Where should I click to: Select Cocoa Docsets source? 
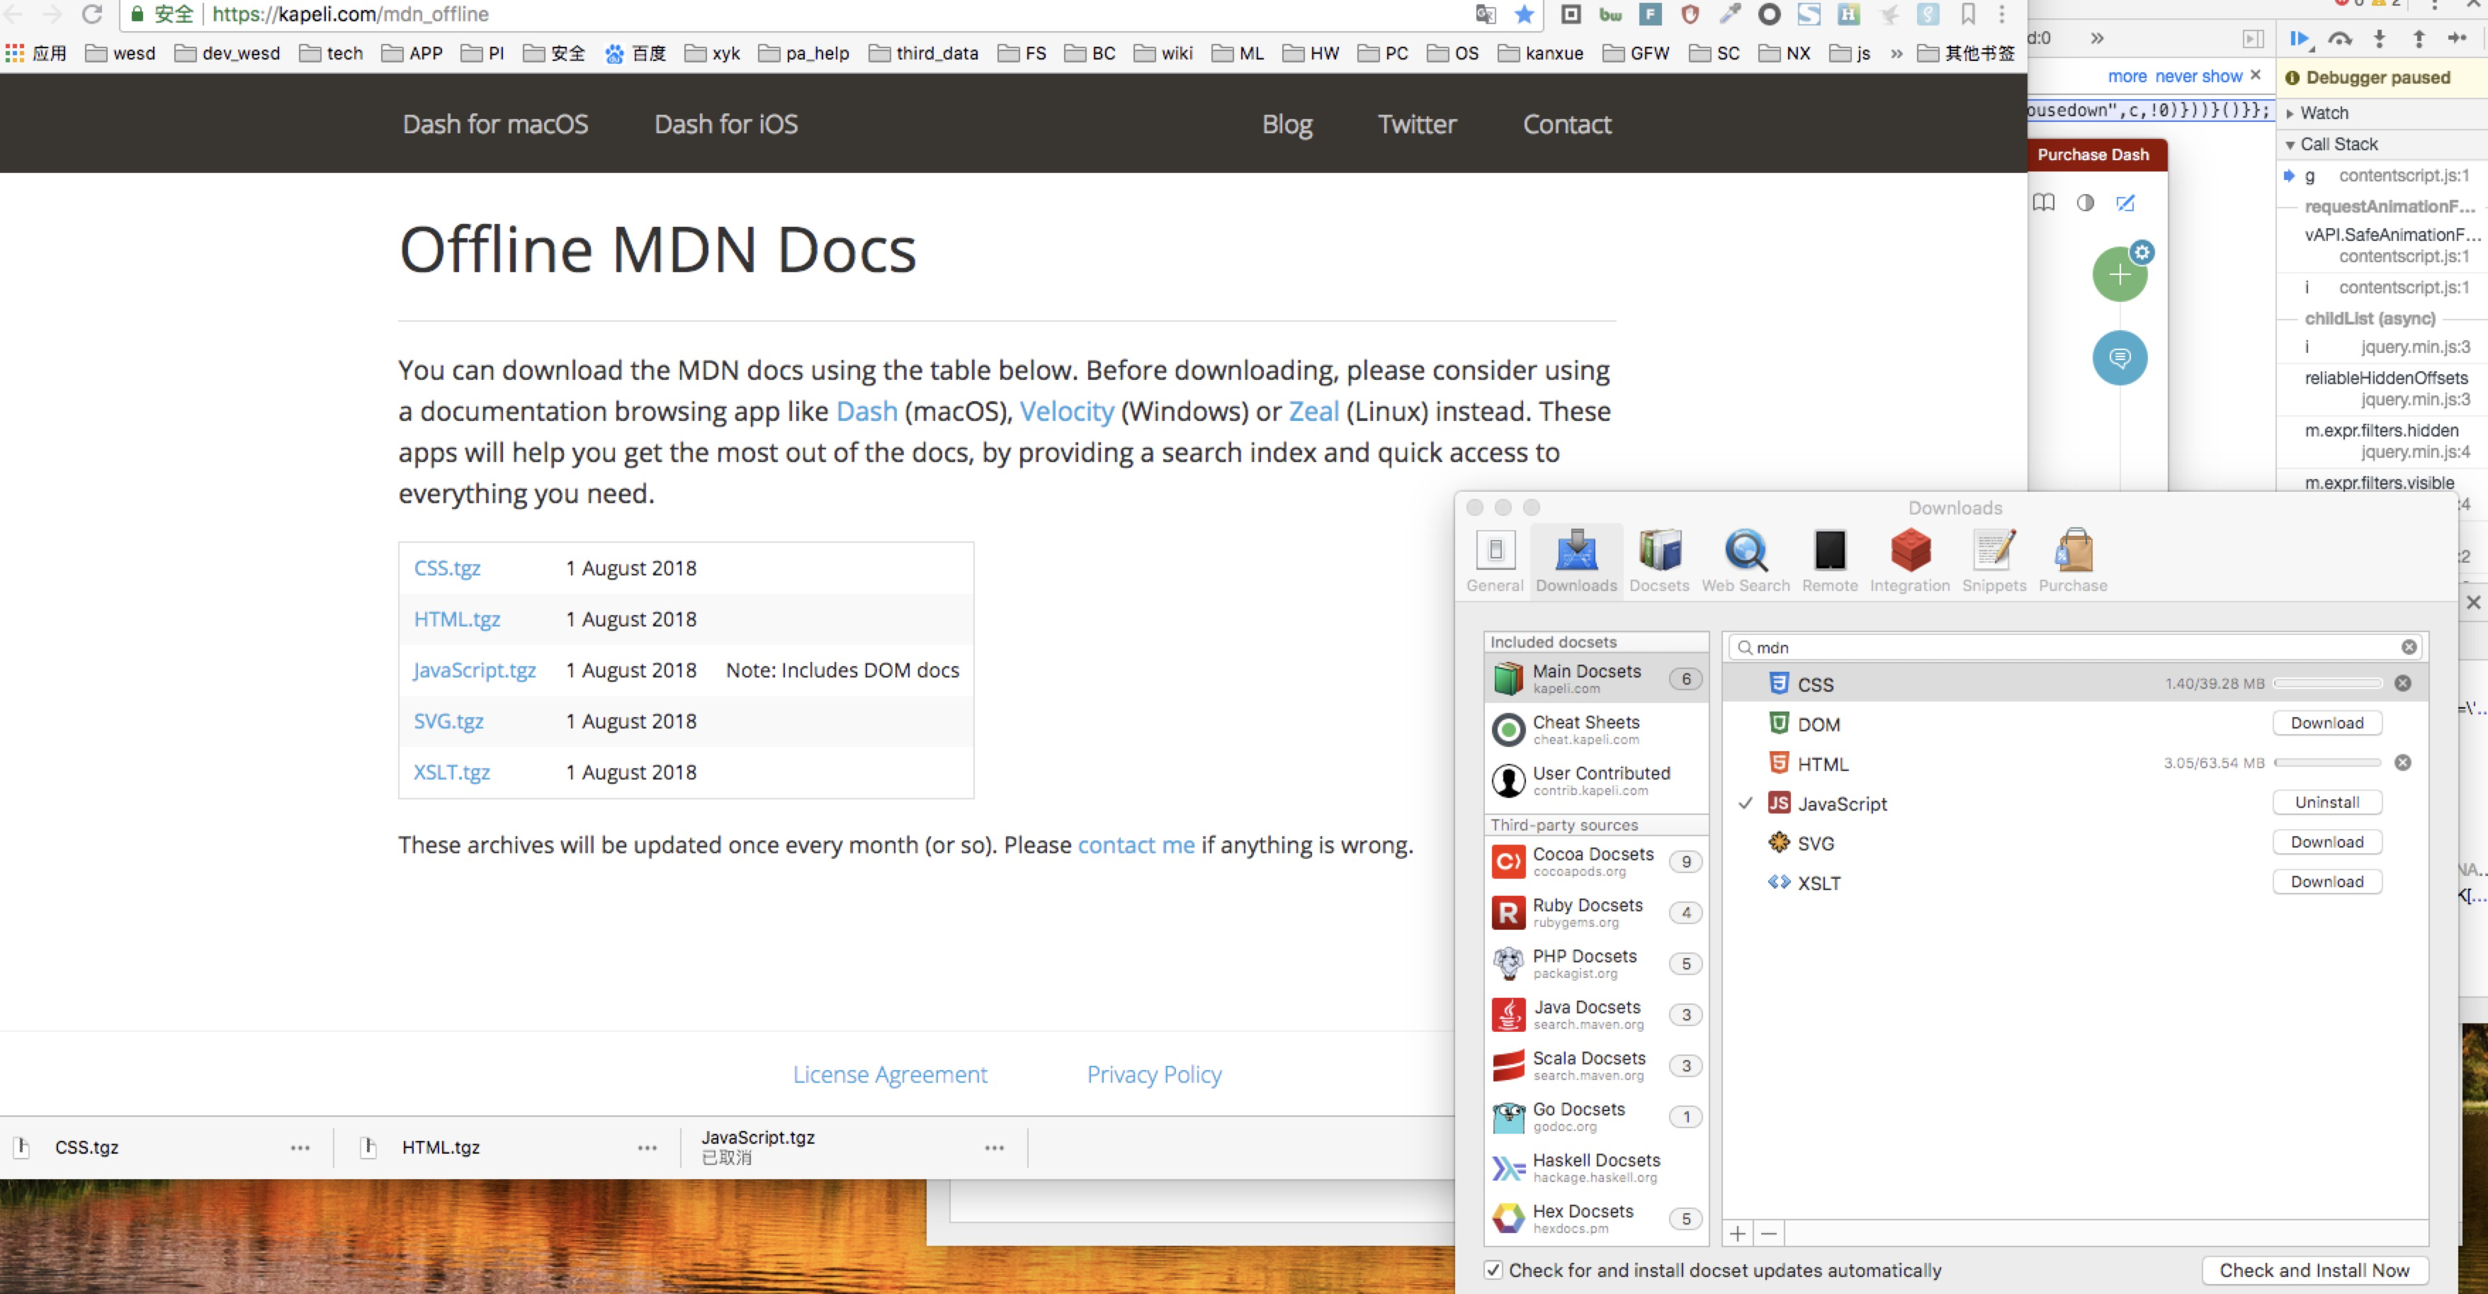point(1595,861)
